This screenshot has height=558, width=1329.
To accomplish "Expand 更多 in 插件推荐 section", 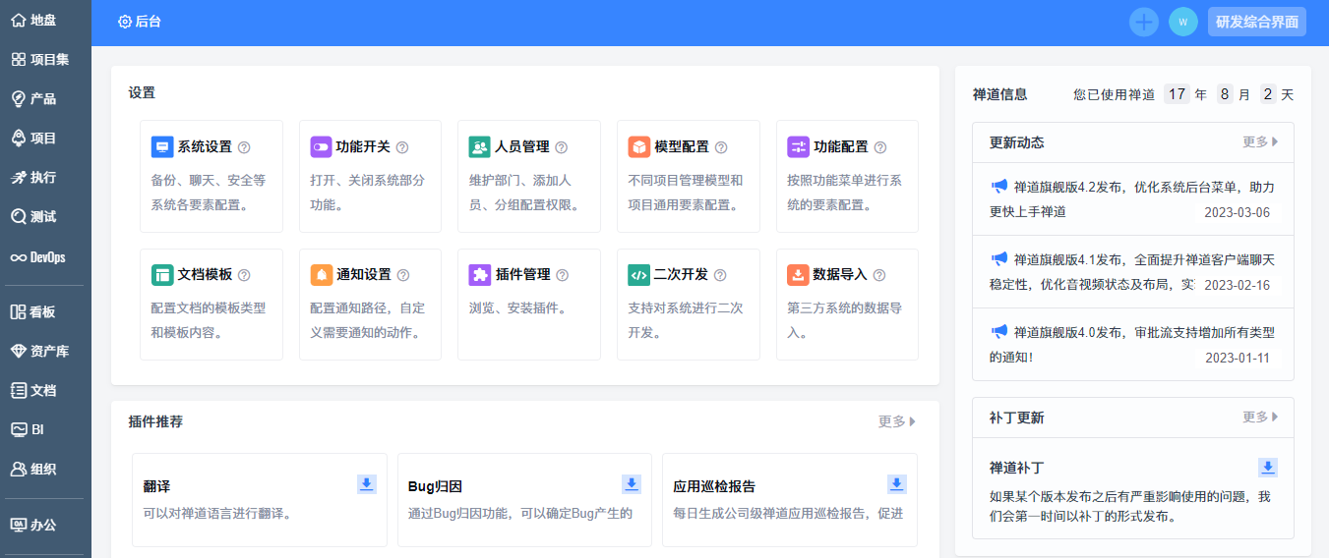I will [896, 421].
